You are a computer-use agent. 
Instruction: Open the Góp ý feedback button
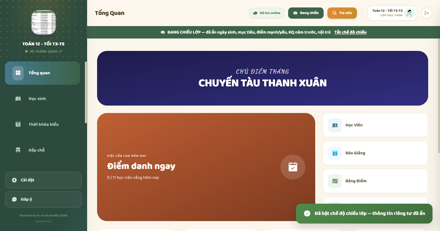click(43, 199)
